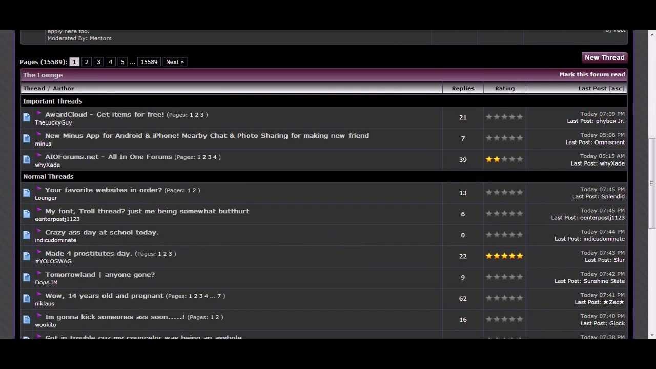Click the New Thread button

point(604,58)
